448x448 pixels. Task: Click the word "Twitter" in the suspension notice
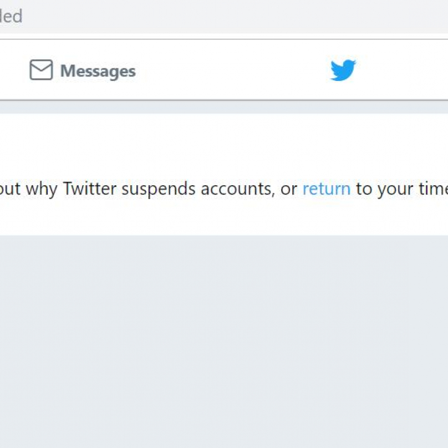click(x=89, y=189)
